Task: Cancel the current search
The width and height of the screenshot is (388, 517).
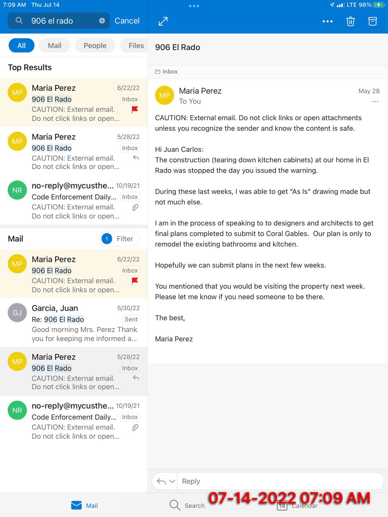Action: point(127,21)
